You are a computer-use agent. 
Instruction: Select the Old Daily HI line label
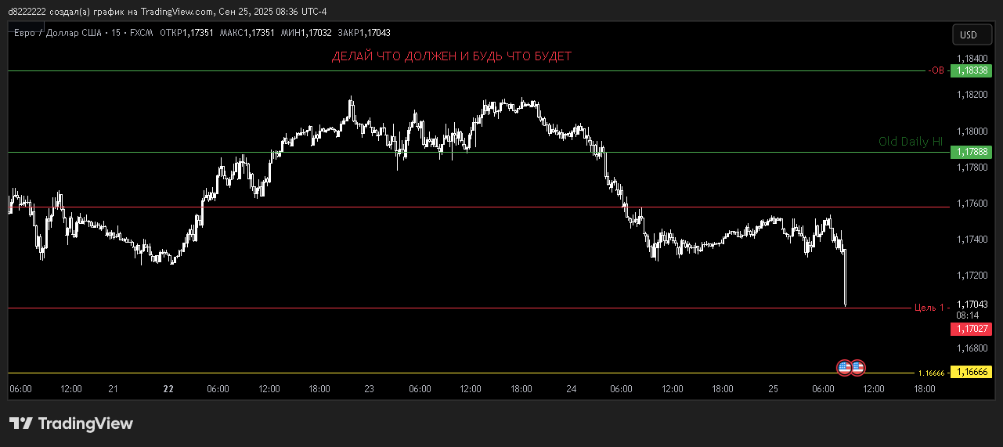coord(911,142)
